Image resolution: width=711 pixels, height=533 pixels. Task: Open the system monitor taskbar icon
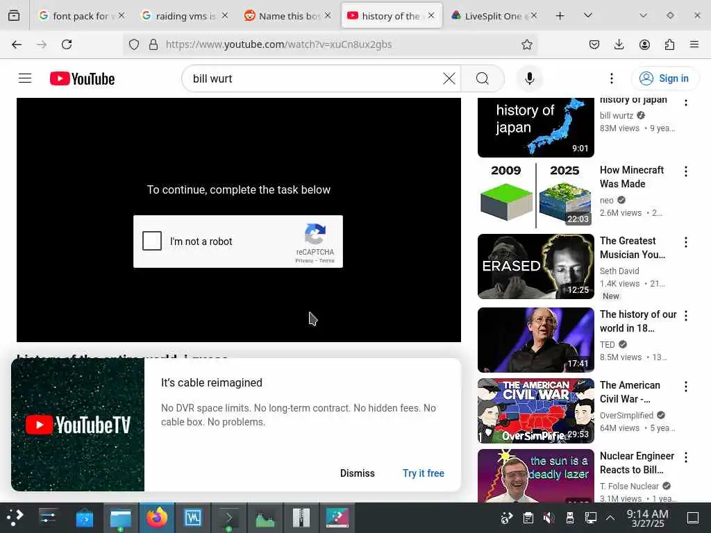click(265, 517)
